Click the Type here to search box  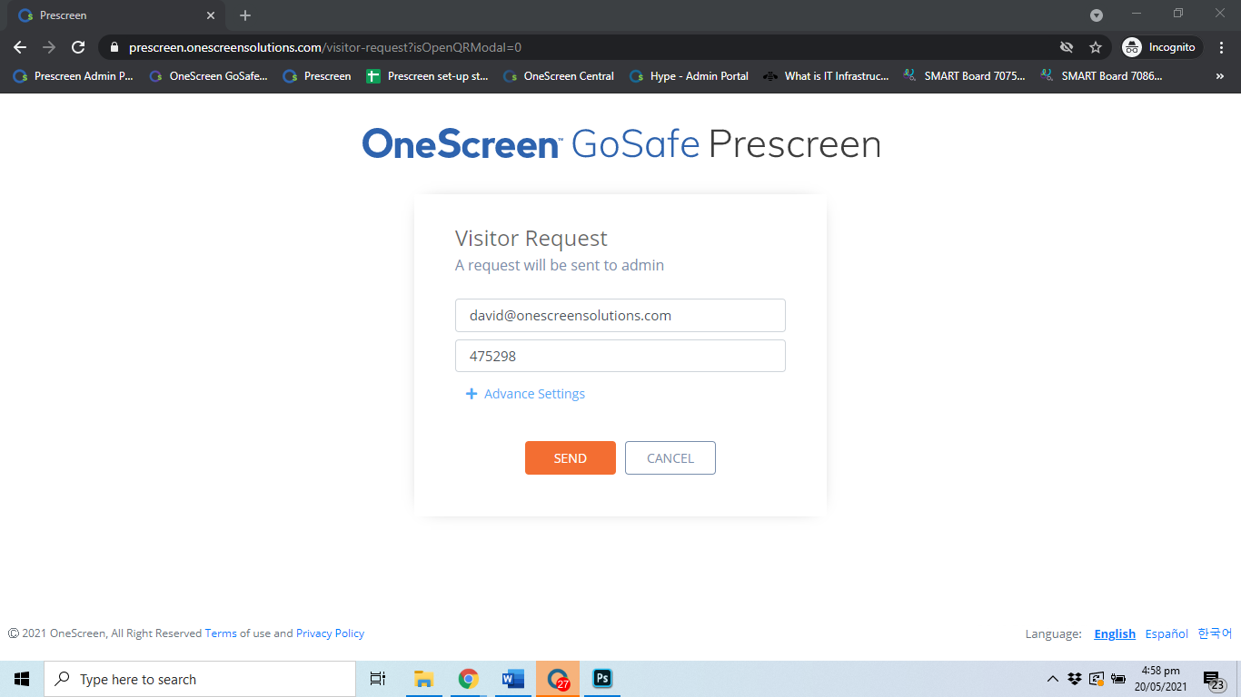click(200, 679)
